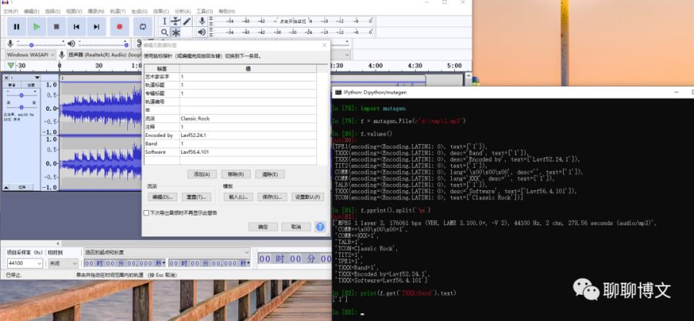Open the track name dropdown menu arrow
Viewport: 694px width, 321px height.
[37, 78]
